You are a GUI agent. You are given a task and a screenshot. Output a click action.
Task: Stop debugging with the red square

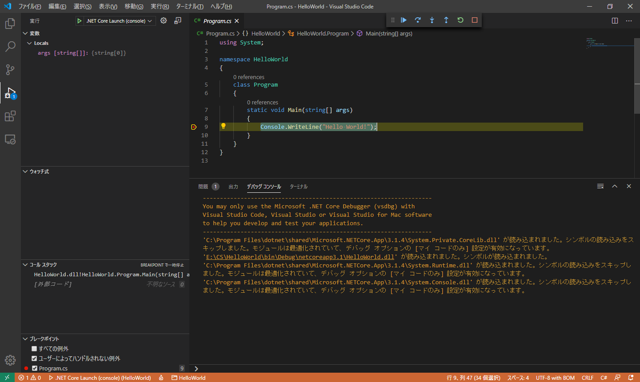coord(475,20)
